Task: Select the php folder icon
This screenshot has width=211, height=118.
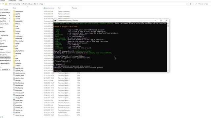Action: [14, 49]
